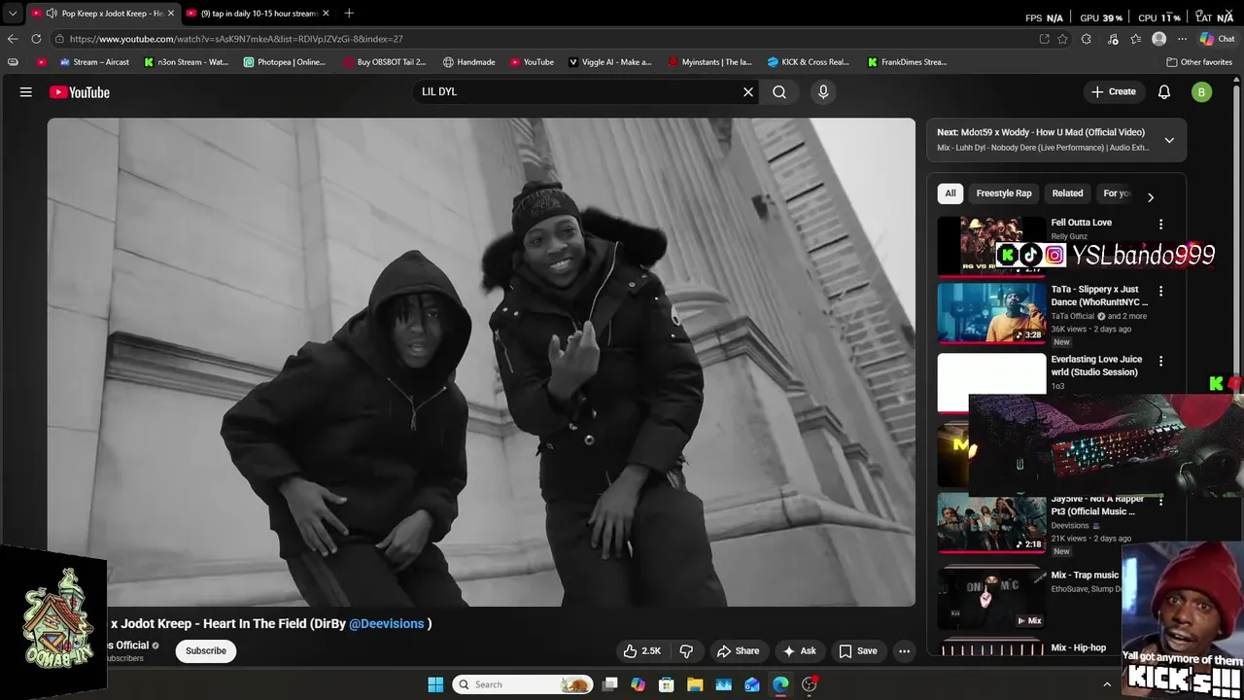
Task: Open options for TaTa Slippery video
Action: coord(1160,291)
